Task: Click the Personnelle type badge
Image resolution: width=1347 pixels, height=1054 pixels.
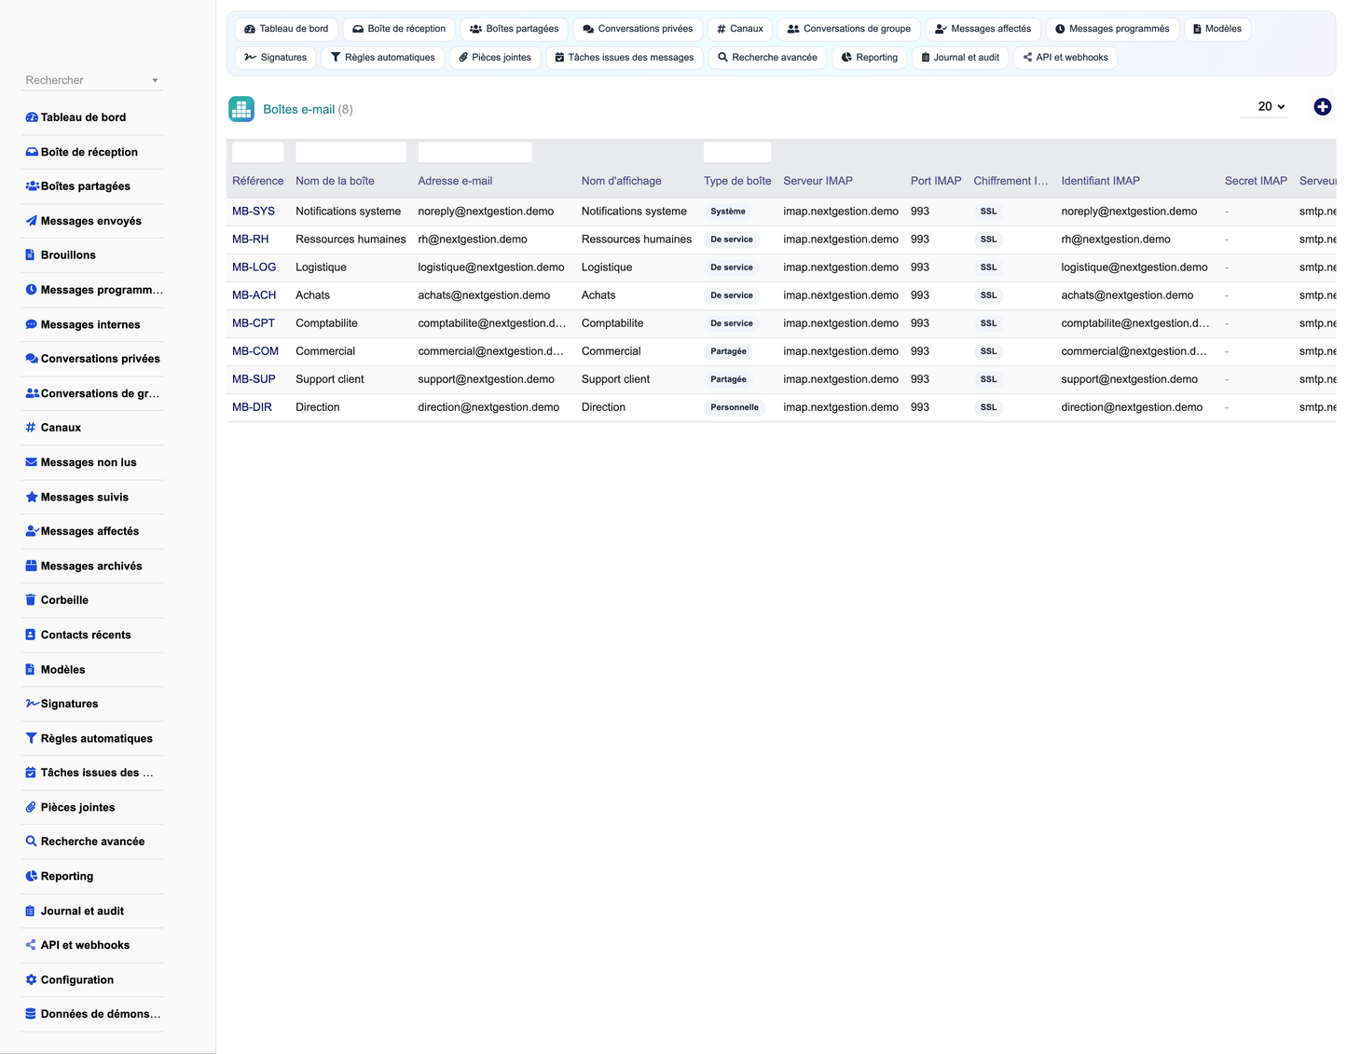Action: (x=735, y=407)
